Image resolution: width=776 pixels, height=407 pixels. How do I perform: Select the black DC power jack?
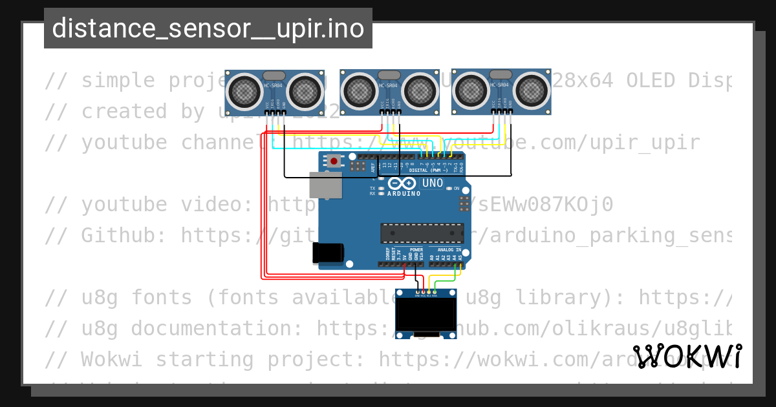pos(328,253)
